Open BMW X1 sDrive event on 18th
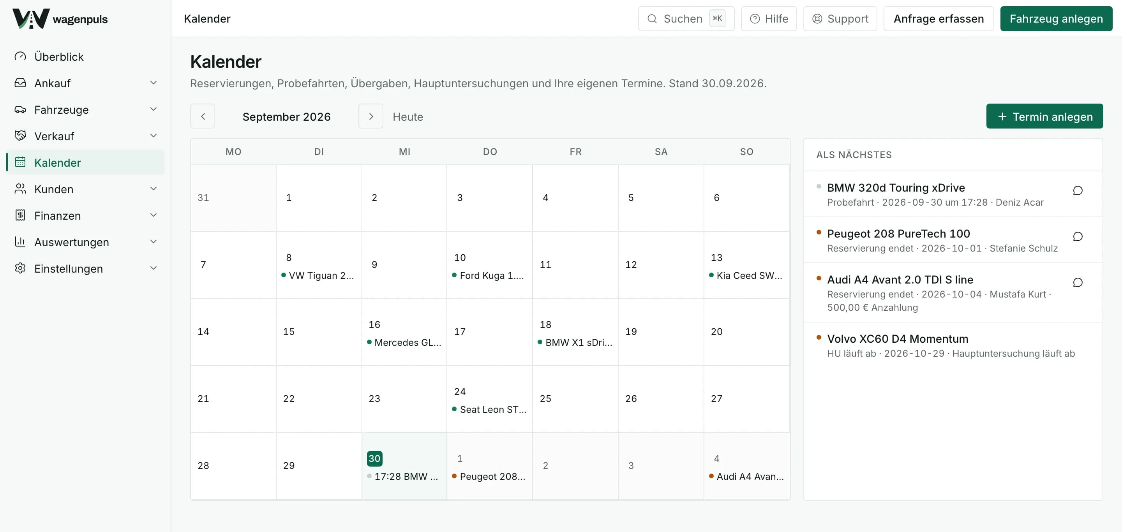The height and width of the screenshot is (532, 1122). 575,343
